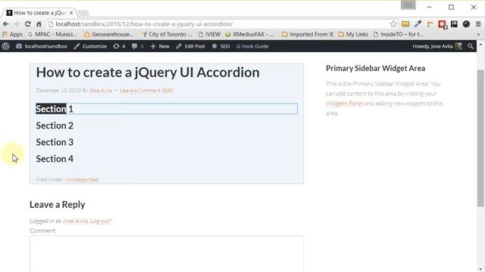Image resolution: width=485 pixels, height=272 pixels.
Task: Open the localhost/sandbox site menu
Action: click(42, 46)
